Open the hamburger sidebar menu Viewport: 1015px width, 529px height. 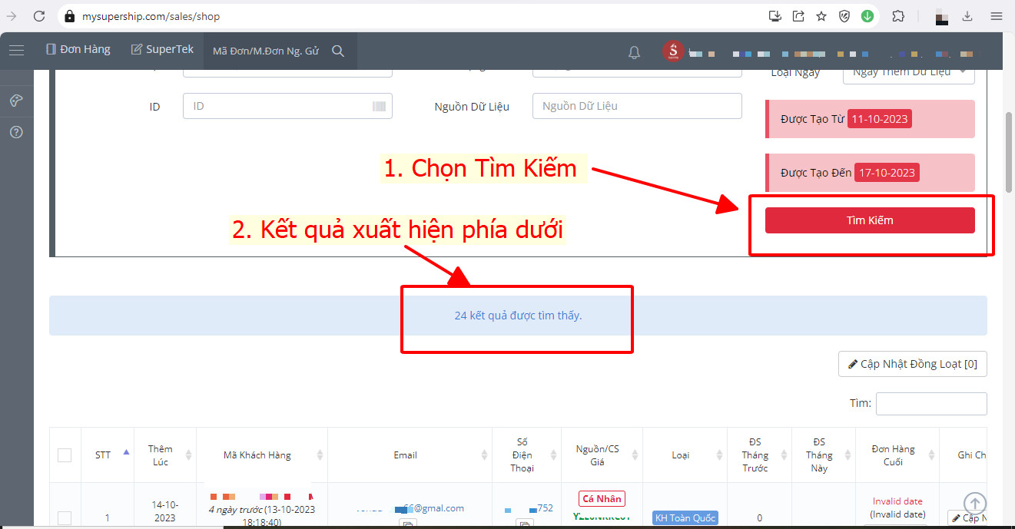pyautogui.click(x=17, y=50)
